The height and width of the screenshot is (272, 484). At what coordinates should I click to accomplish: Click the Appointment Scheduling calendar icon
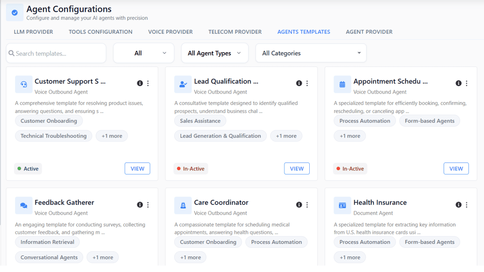pos(342,84)
